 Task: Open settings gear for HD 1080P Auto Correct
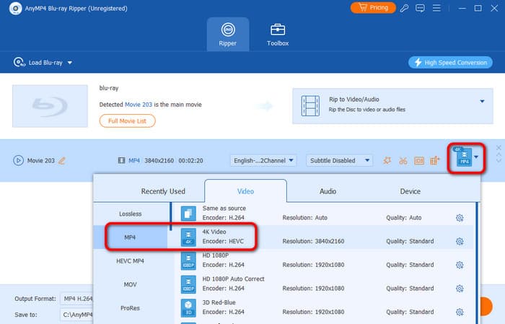(460, 288)
